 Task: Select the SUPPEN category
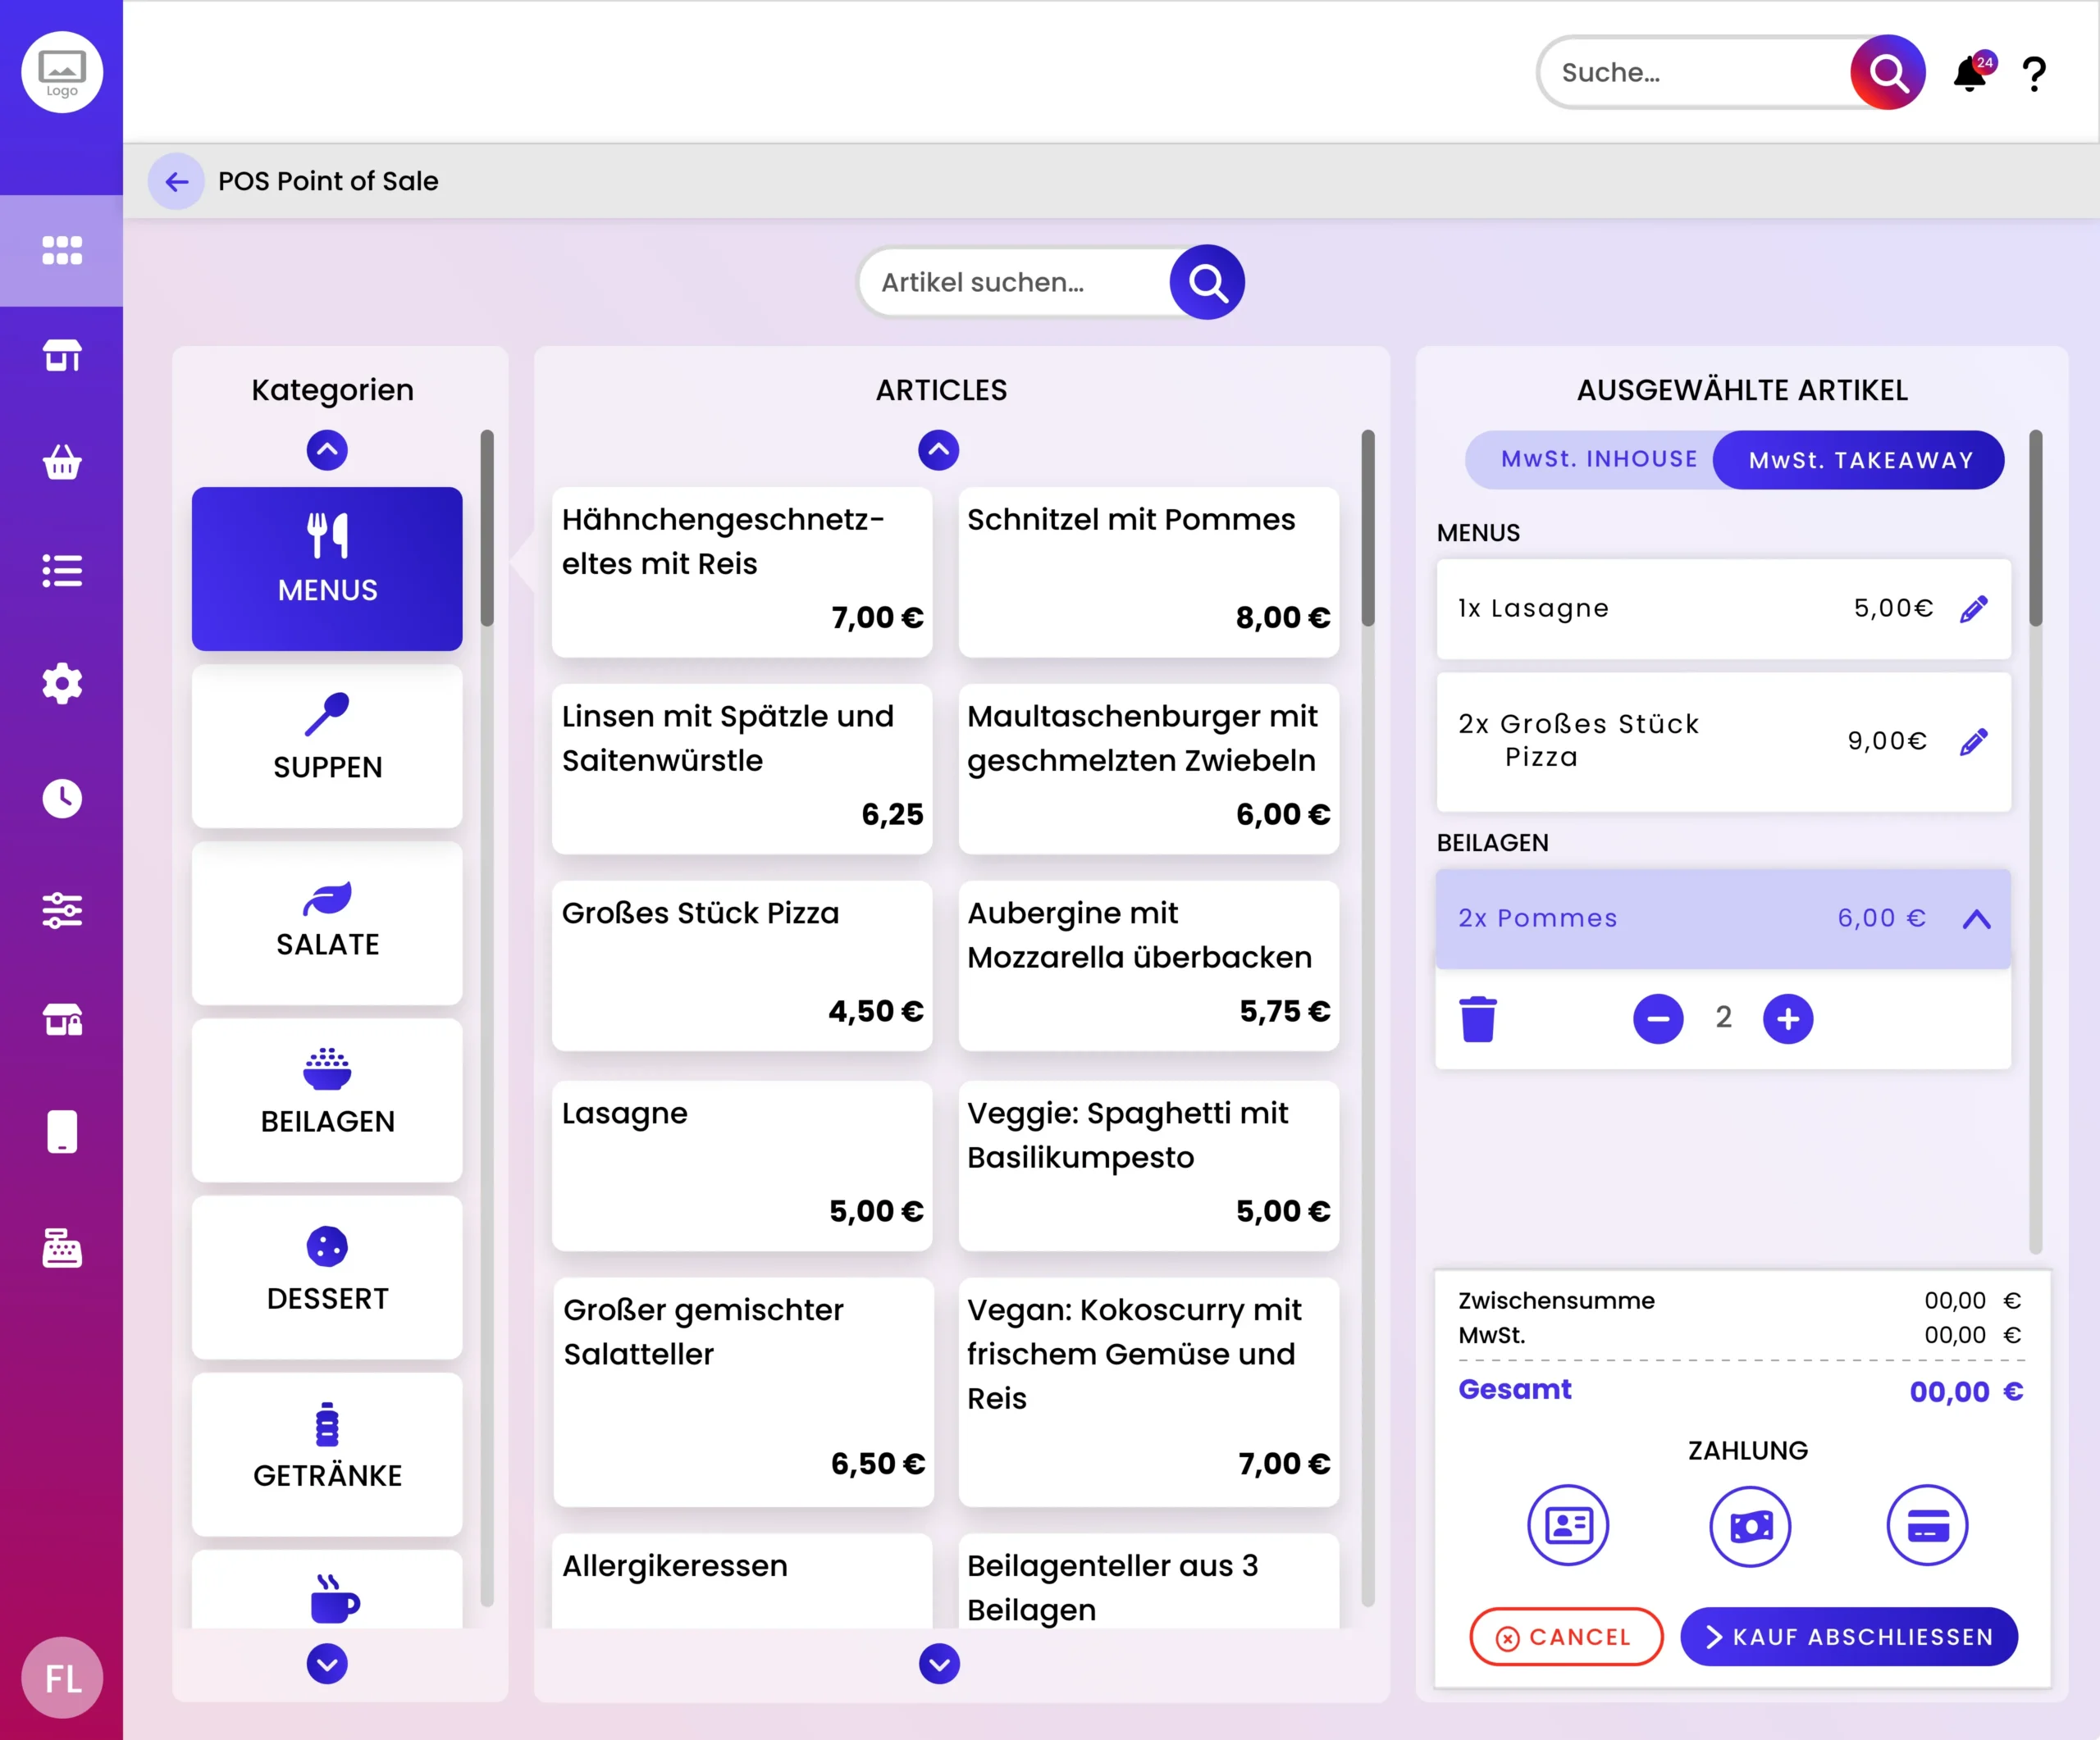click(x=327, y=746)
